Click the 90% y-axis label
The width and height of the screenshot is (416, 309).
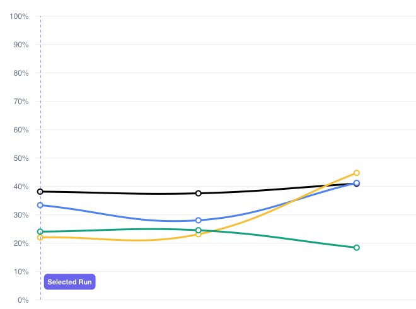pos(21,45)
